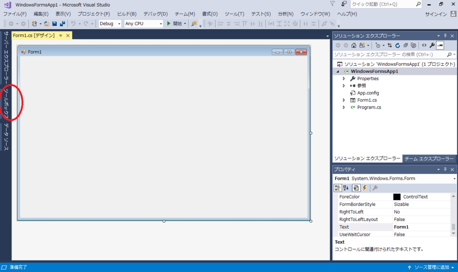458x272 pixels.
Task: Open Properties via wrench icon in Solution Explorer
Action: [432, 45]
